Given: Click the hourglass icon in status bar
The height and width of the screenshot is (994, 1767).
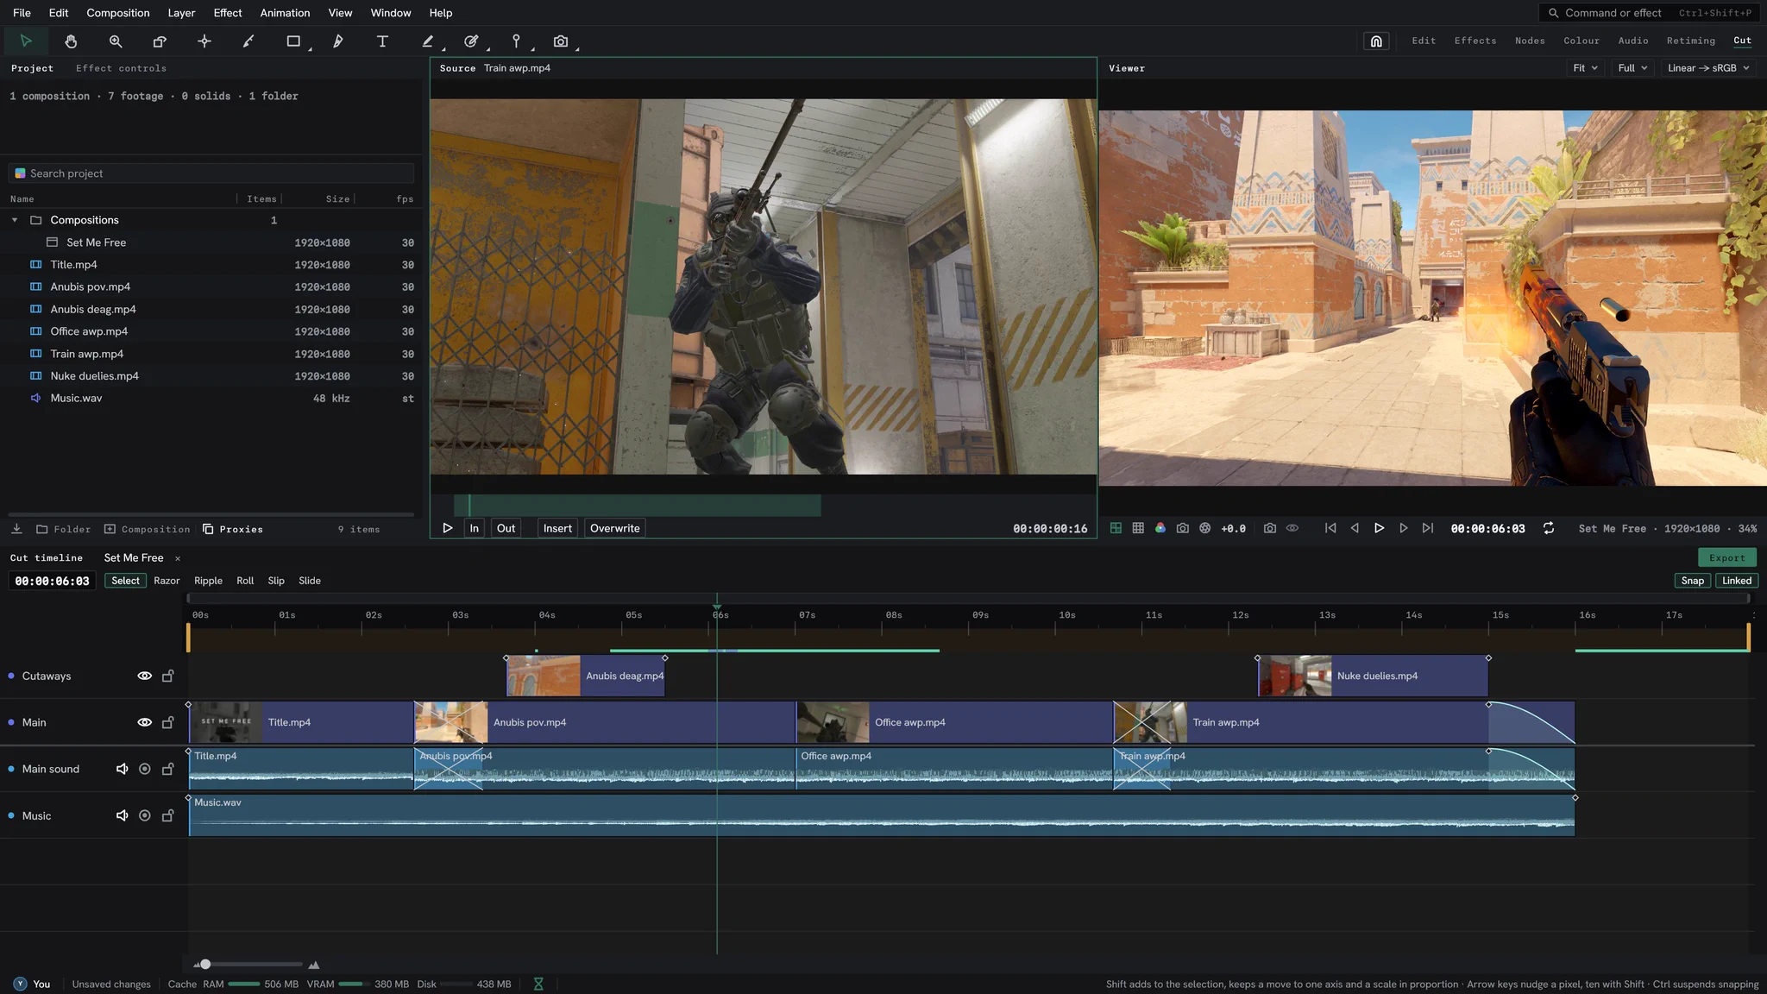Looking at the screenshot, I should 538,984.
